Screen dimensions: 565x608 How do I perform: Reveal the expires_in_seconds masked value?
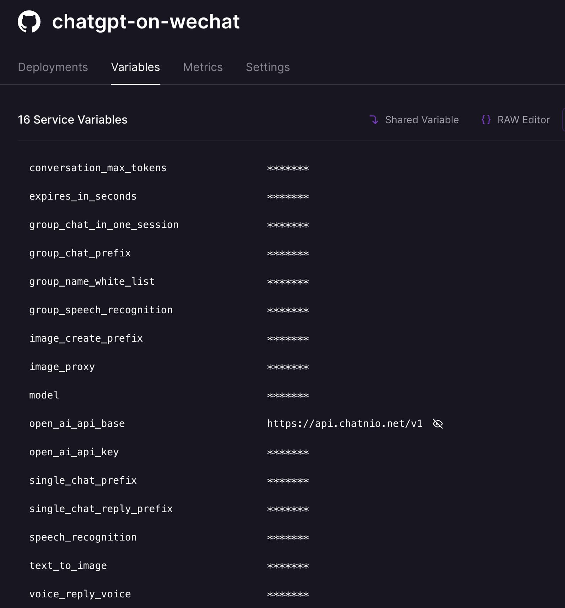(x=288, y=197)
